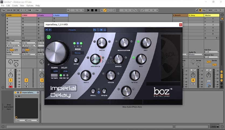Open the Master Out dropdown

[212, 57]
